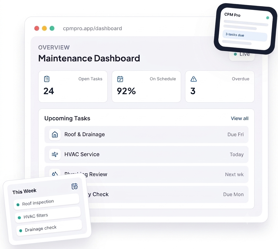
Task: Click the OVERVIEW label
Action: 54,47
